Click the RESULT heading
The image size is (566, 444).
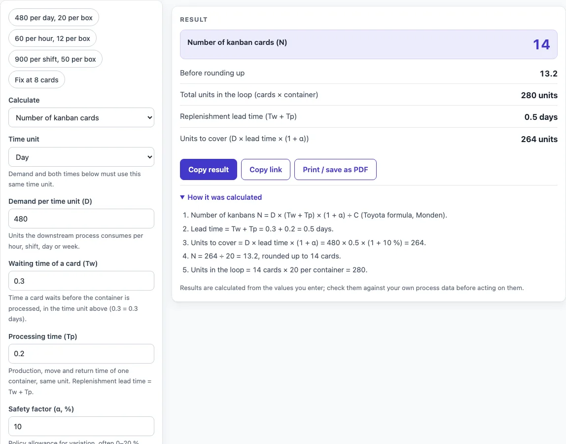tap(194, 20)
